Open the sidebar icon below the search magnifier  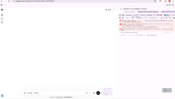pos(2,22)
